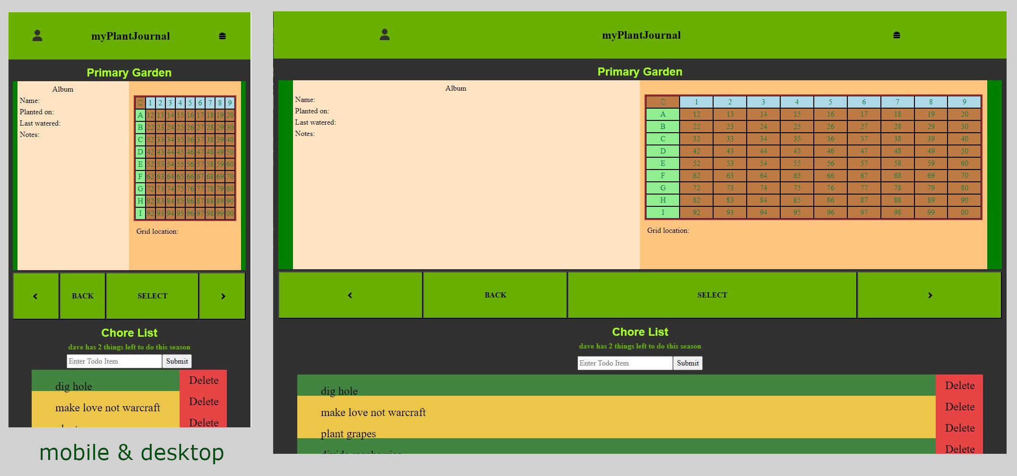
Task: Click Album label in desktop garden panel
Action: (456, 88)
